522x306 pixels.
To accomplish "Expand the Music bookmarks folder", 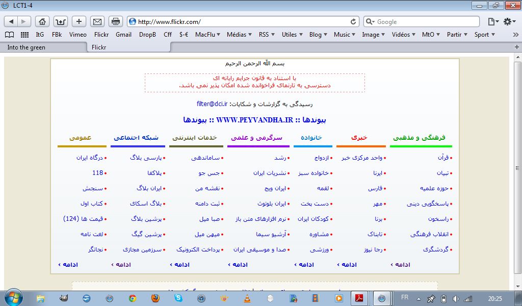I will [344, 35].
